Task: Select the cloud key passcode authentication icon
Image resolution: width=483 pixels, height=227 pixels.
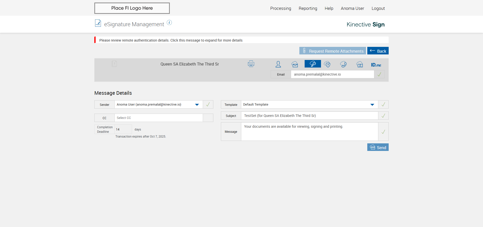Action: point(313,64)
